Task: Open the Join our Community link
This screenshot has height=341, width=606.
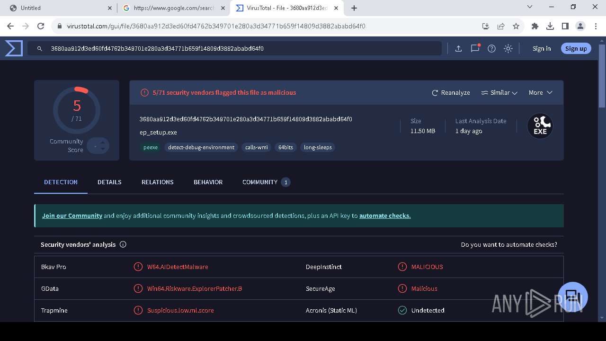Action: (72, 215)
